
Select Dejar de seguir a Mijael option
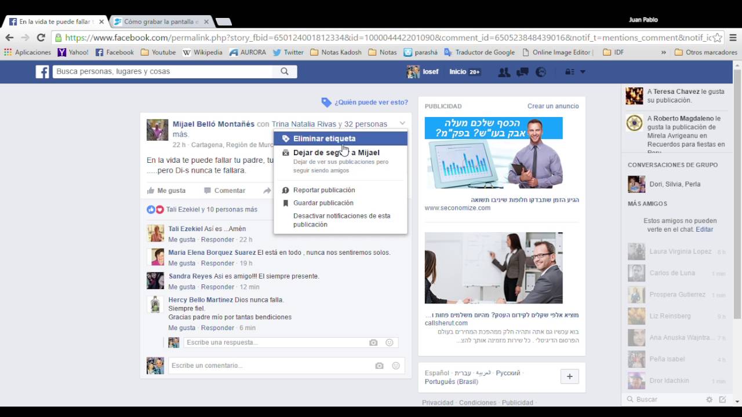tap(340, 161)
